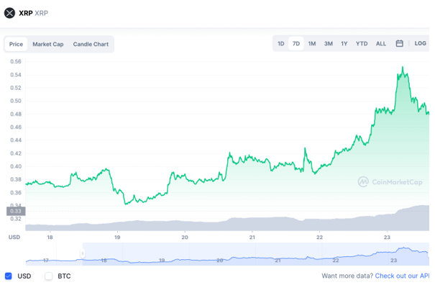Click date label 19 on x-axis

coord(117,237)
